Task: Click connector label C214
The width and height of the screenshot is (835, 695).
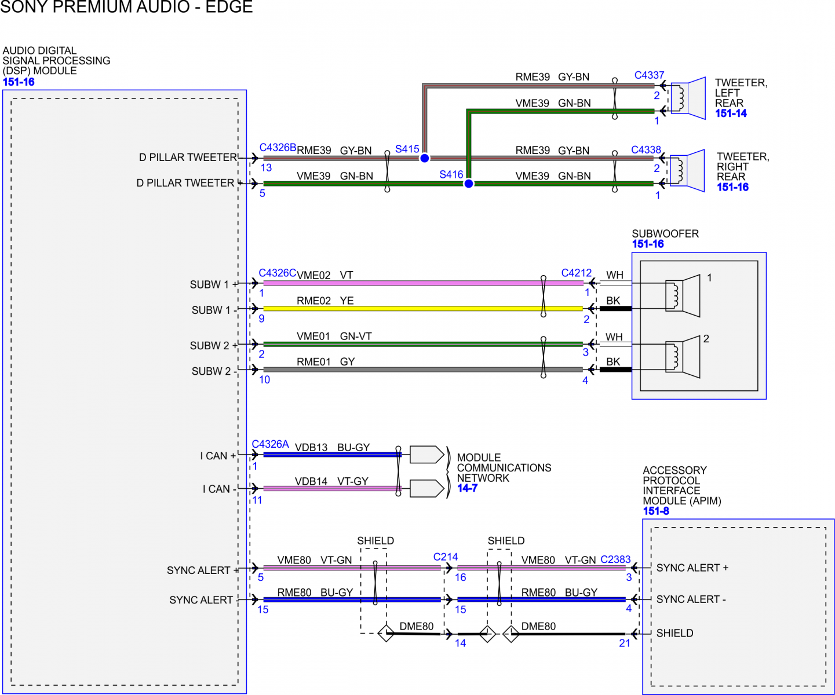Action: coord(446,557)
